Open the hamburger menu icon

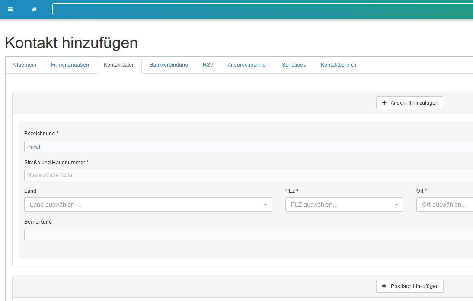pyautogui.click(x=10, y=10)
